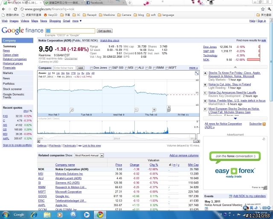273x219 pixels.
Task: Open Research In Motion Ltd row link
Action: tap(71, 187)
